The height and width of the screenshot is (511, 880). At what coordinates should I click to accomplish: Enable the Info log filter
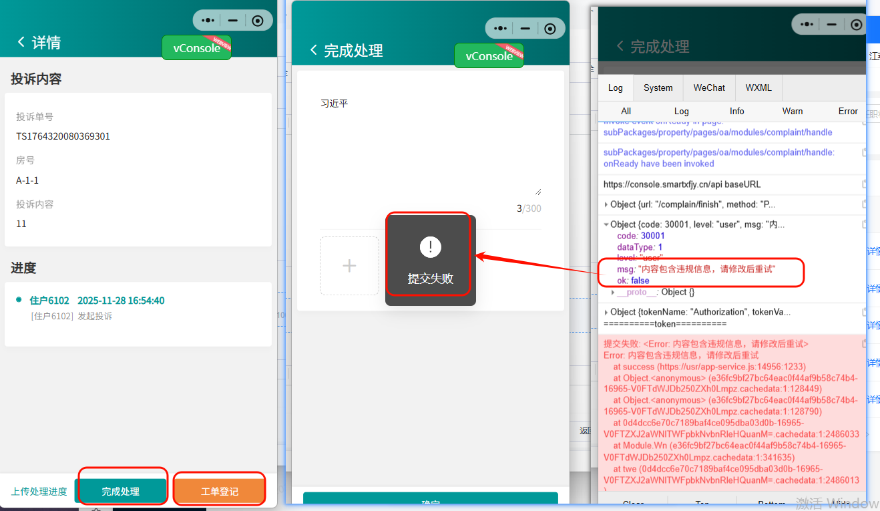(736, 111)
